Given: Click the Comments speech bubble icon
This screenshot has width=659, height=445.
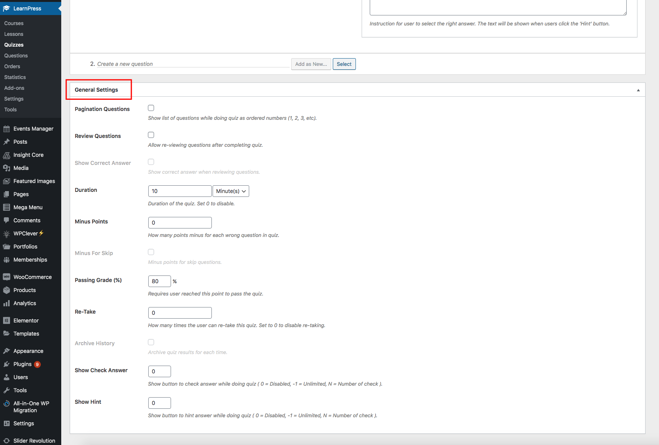Looking at the screenshot, I should (x=7, y=220).
